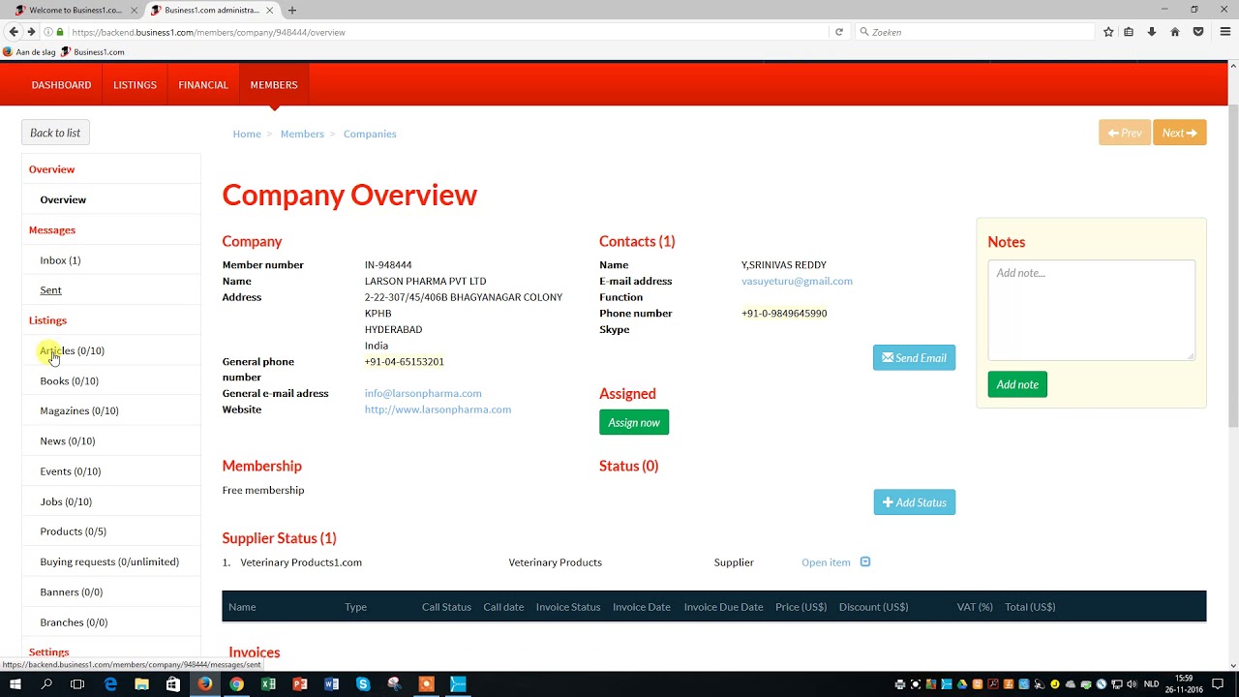
Task: Switch to Welcome to Business1.com tab
Action: (76, 10)
